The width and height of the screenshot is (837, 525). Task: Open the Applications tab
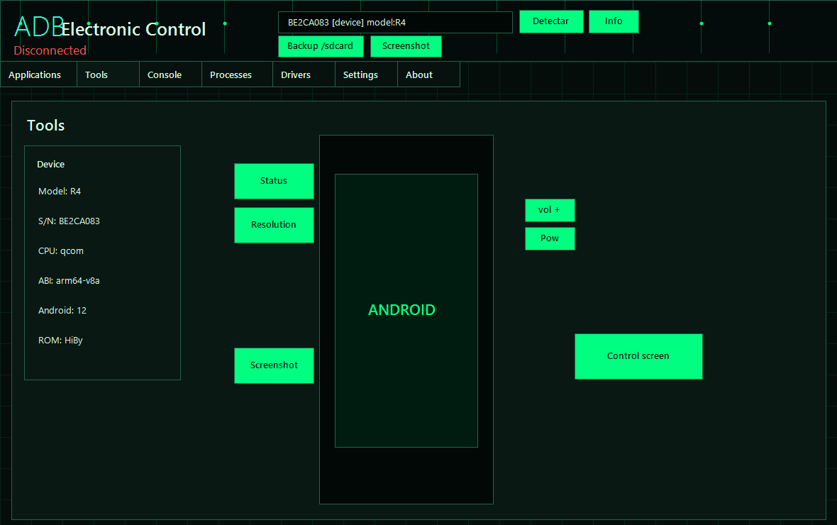pyautogui.click(x=38, y=74)
